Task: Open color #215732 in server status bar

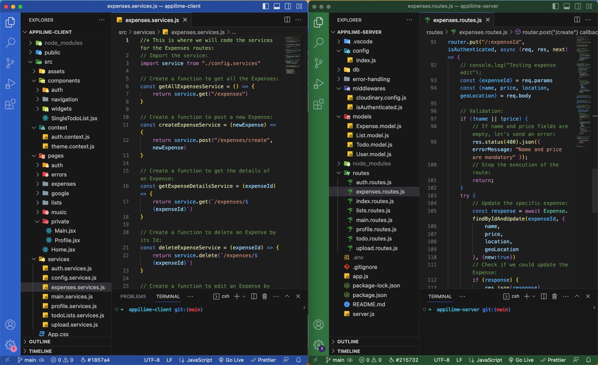Action: click(404, 360)
